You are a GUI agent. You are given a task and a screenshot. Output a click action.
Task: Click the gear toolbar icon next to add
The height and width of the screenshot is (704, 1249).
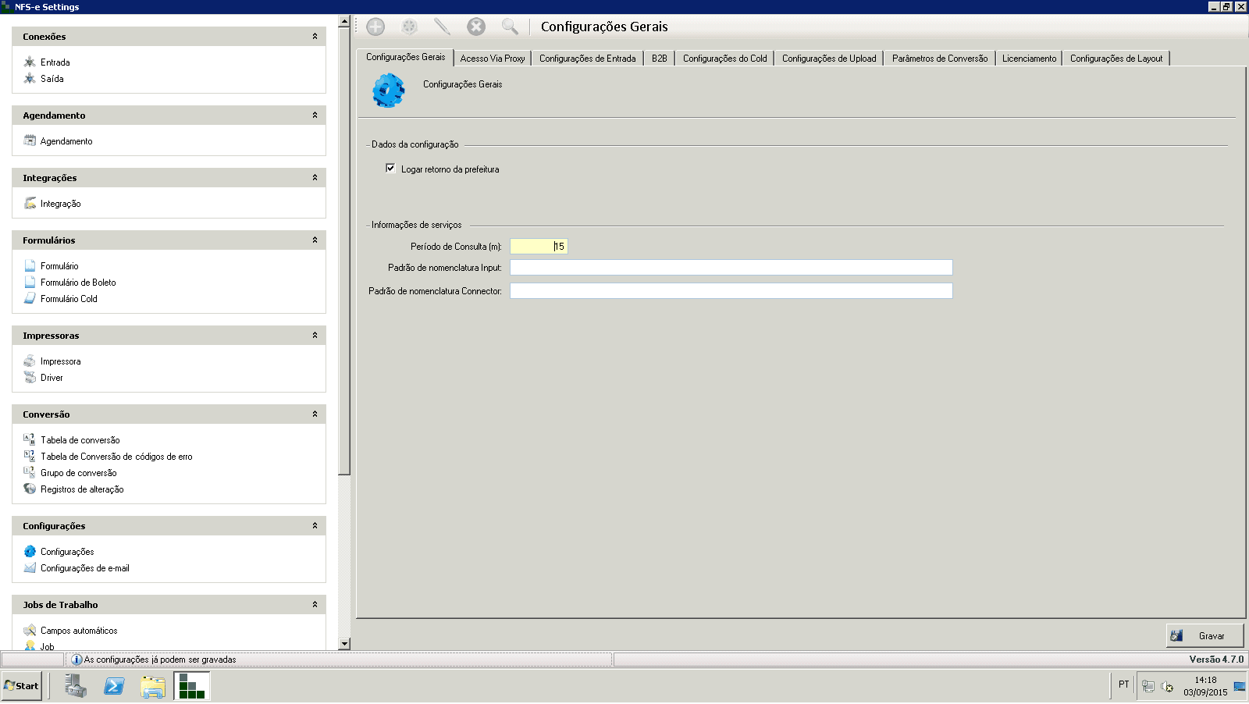tap(409, 27)
